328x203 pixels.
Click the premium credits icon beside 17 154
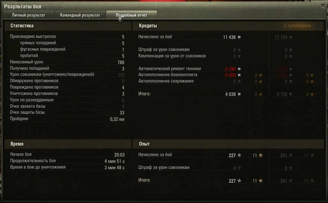tap(291, 37)
